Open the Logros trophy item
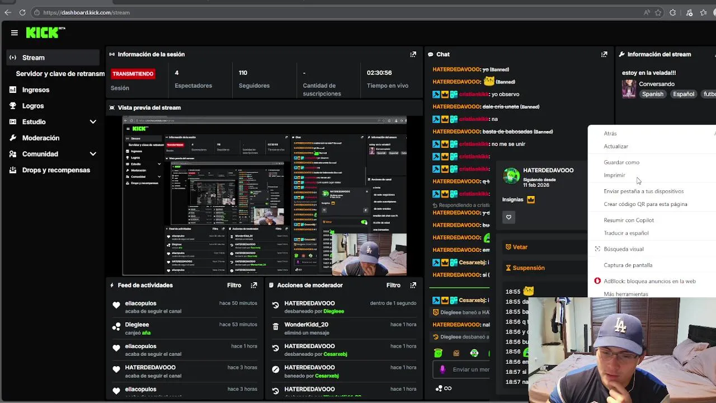The height and width of the screenshot is (403, 716). tap(33, 106)
